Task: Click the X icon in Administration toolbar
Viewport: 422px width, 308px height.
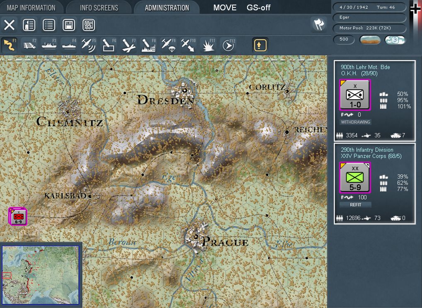Action: pyautogui.click(x=9, y=25)
